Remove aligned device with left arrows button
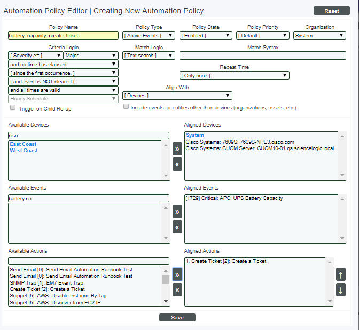Image resolution: width=359 pixels, height=330 pixels. tap(177, 164)
